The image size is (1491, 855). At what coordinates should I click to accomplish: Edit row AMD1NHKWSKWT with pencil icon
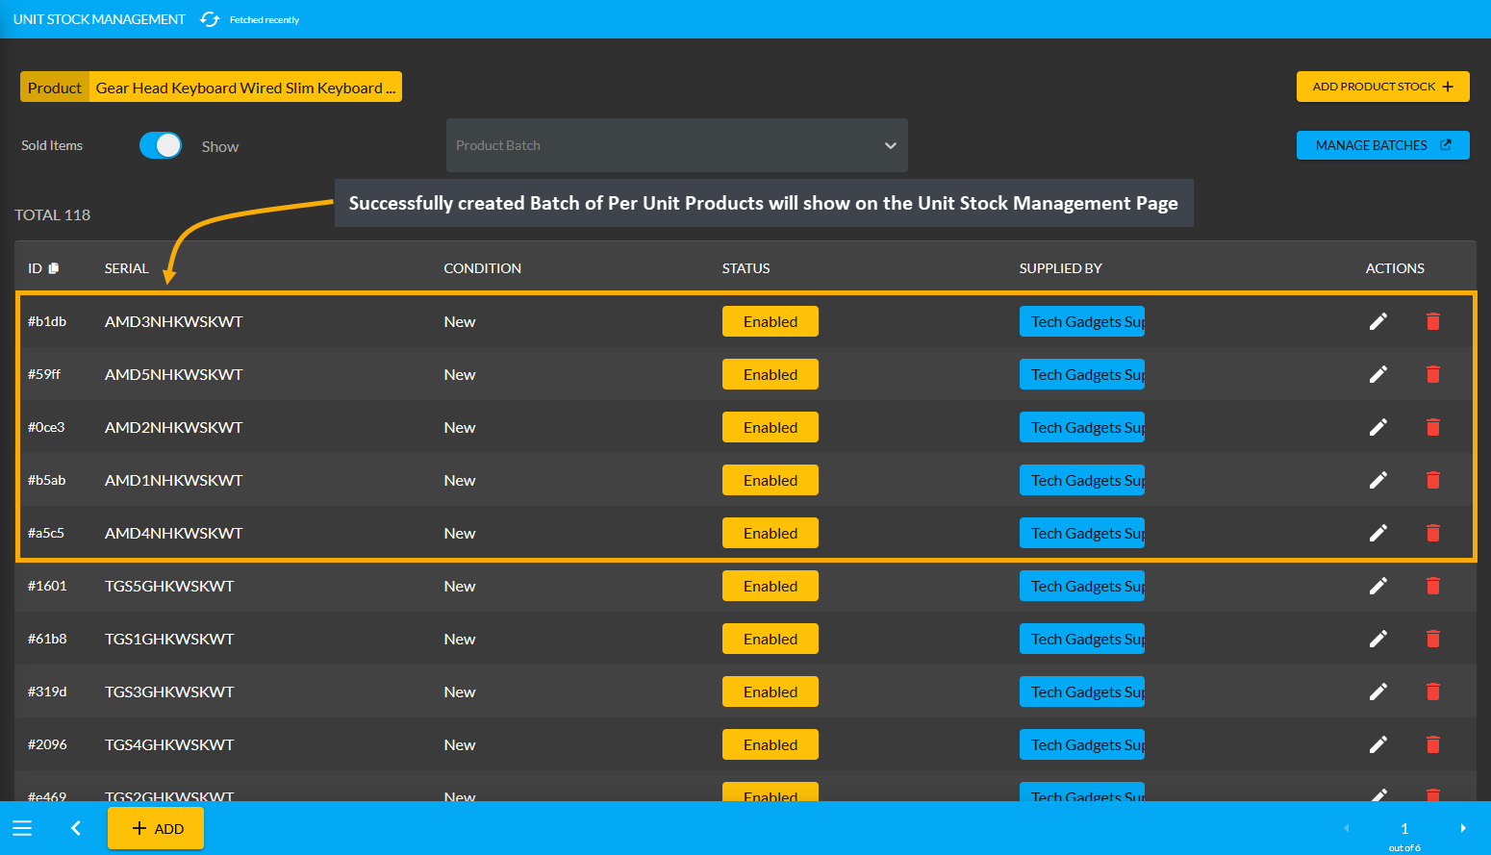pos(1378,480)
